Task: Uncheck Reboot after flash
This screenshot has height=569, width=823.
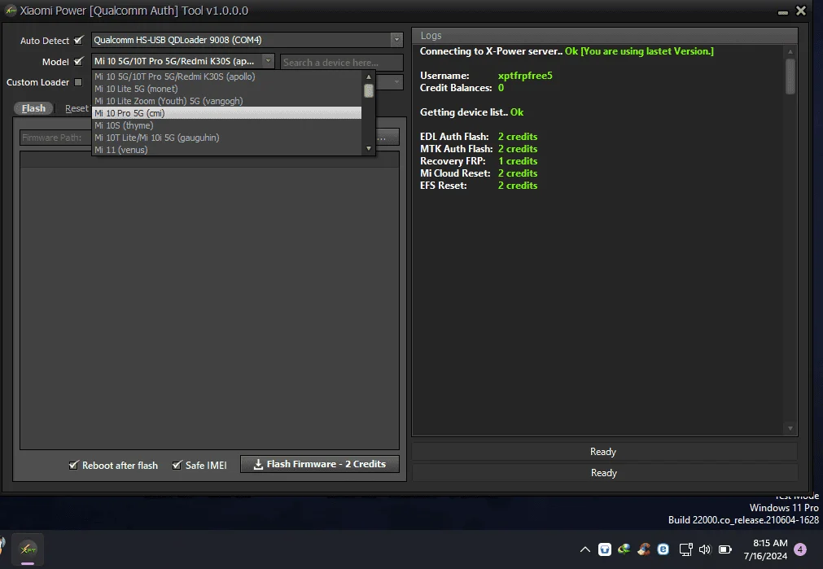Action: [x=73, y=465]
